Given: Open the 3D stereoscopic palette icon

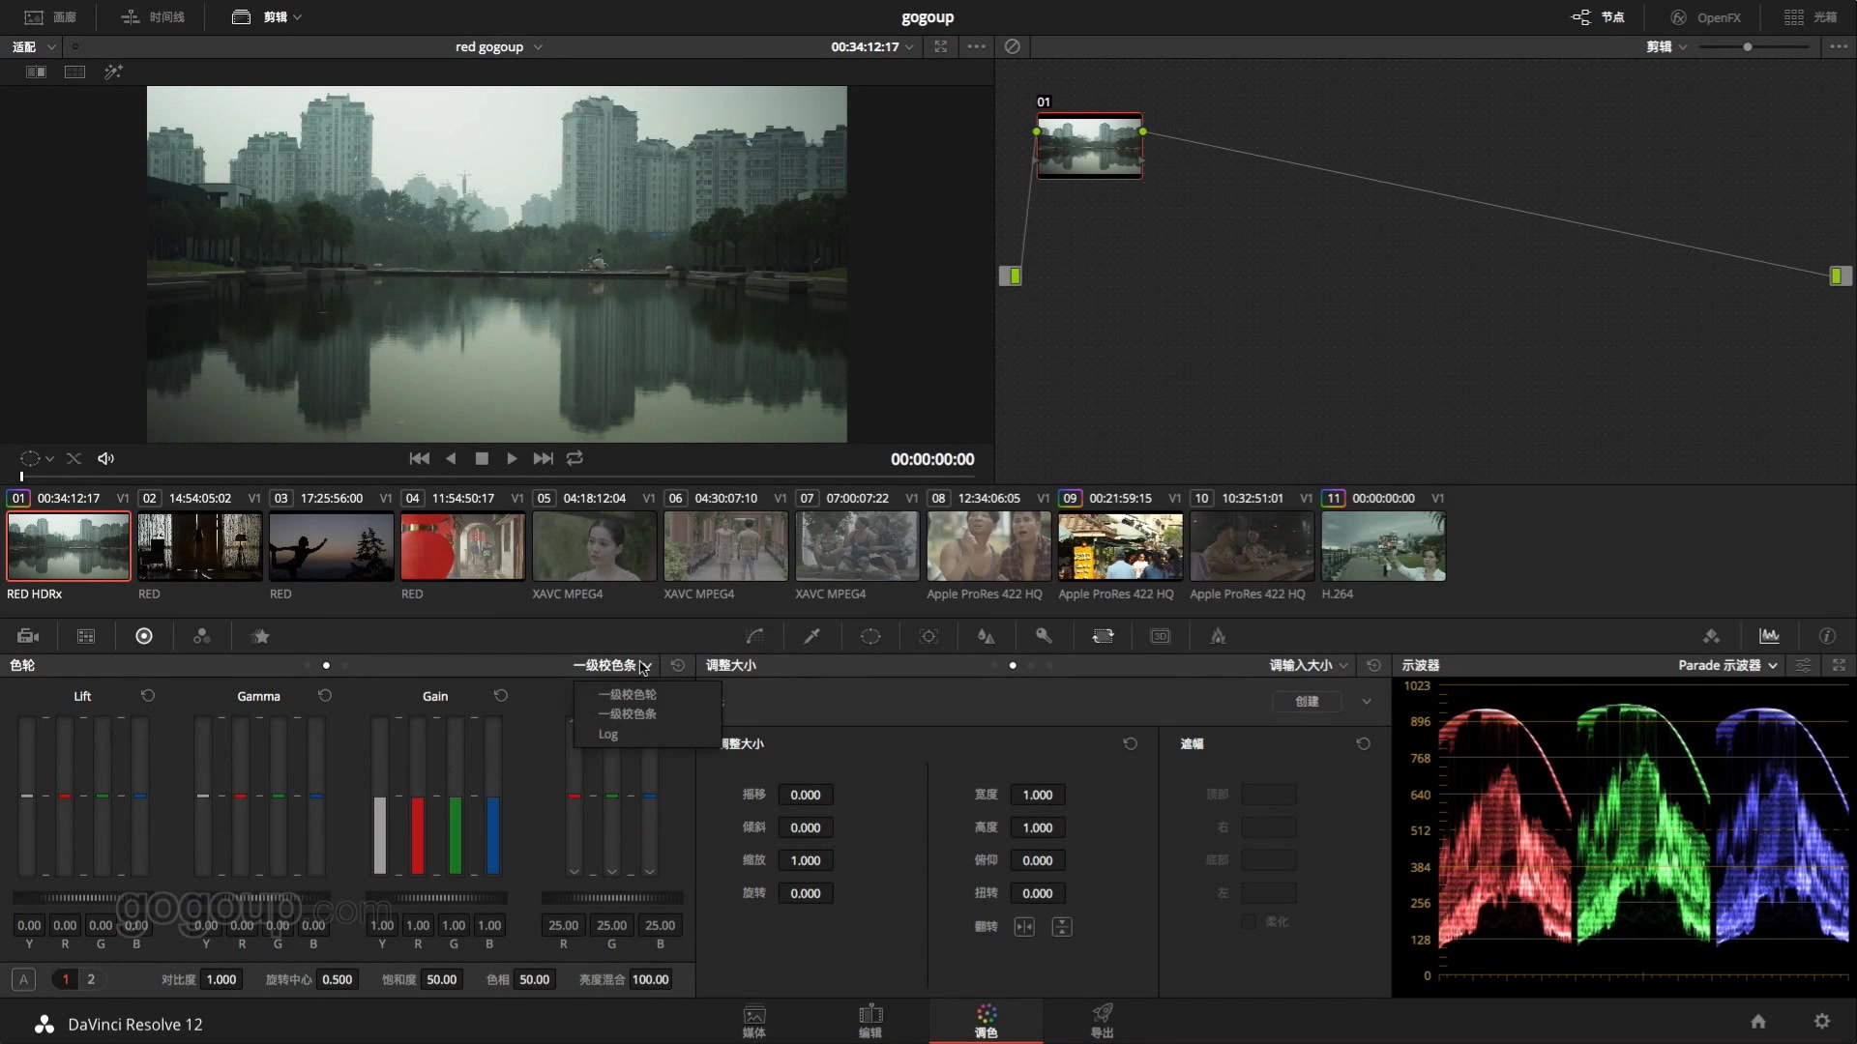Looking at the screenshot, I should point(1160,636).
